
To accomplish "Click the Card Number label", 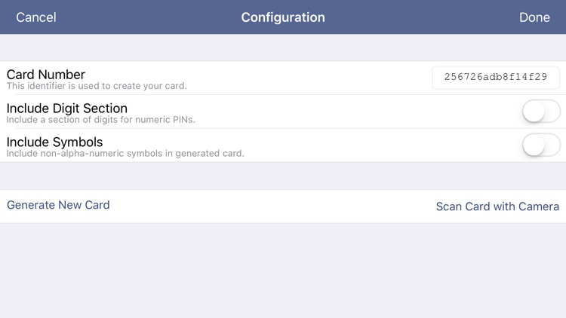I will (46, 75).
